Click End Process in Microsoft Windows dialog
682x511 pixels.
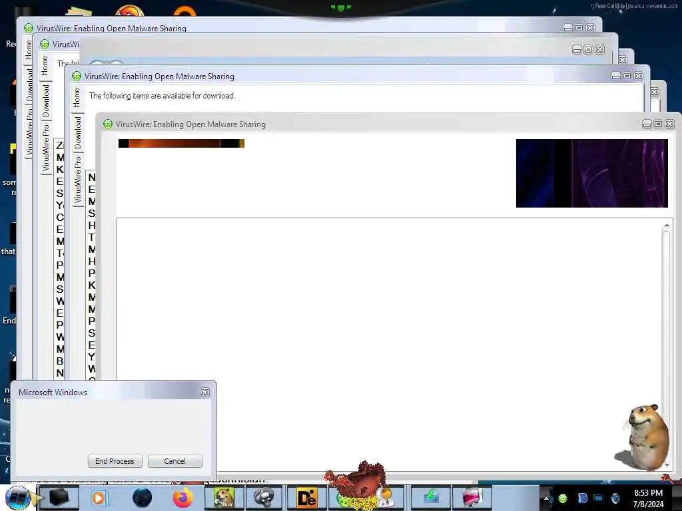[x=115, y=460]
